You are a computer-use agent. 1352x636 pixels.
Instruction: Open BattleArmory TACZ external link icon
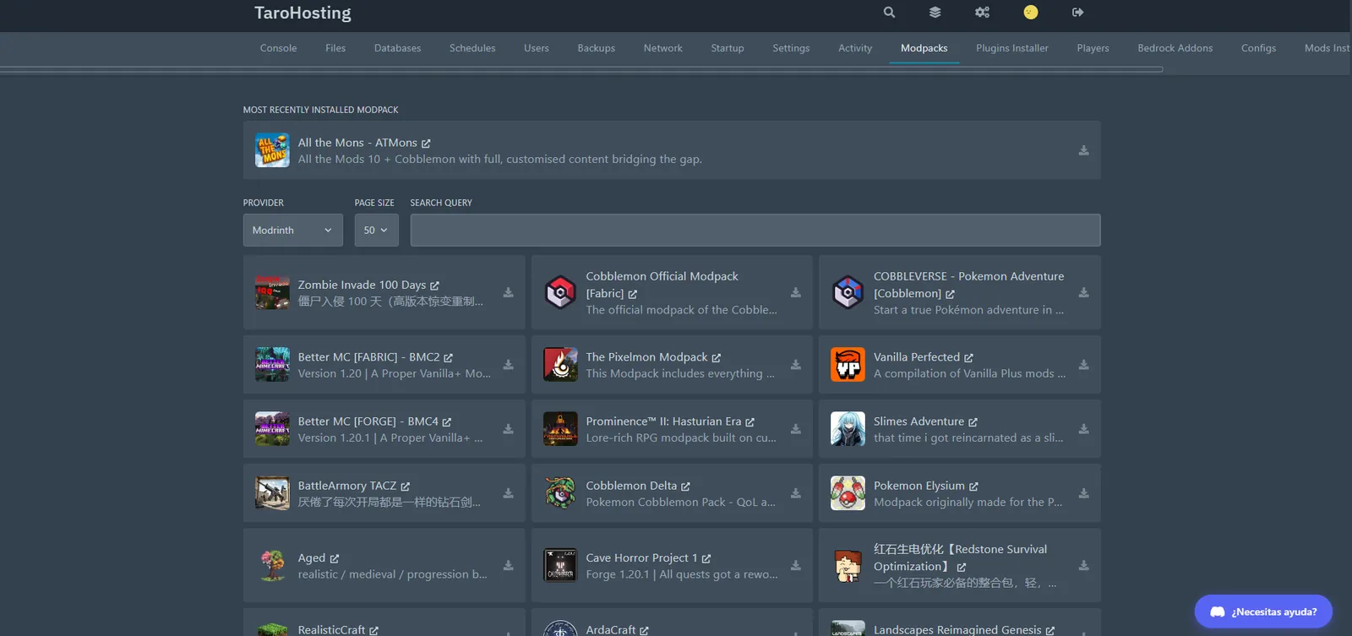coord(405,487)
